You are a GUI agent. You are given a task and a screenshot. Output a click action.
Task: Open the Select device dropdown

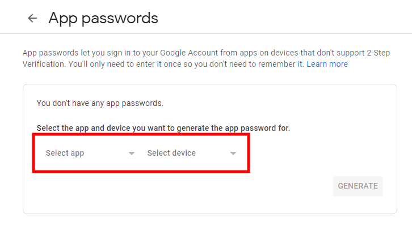click(x=192, y=153)
